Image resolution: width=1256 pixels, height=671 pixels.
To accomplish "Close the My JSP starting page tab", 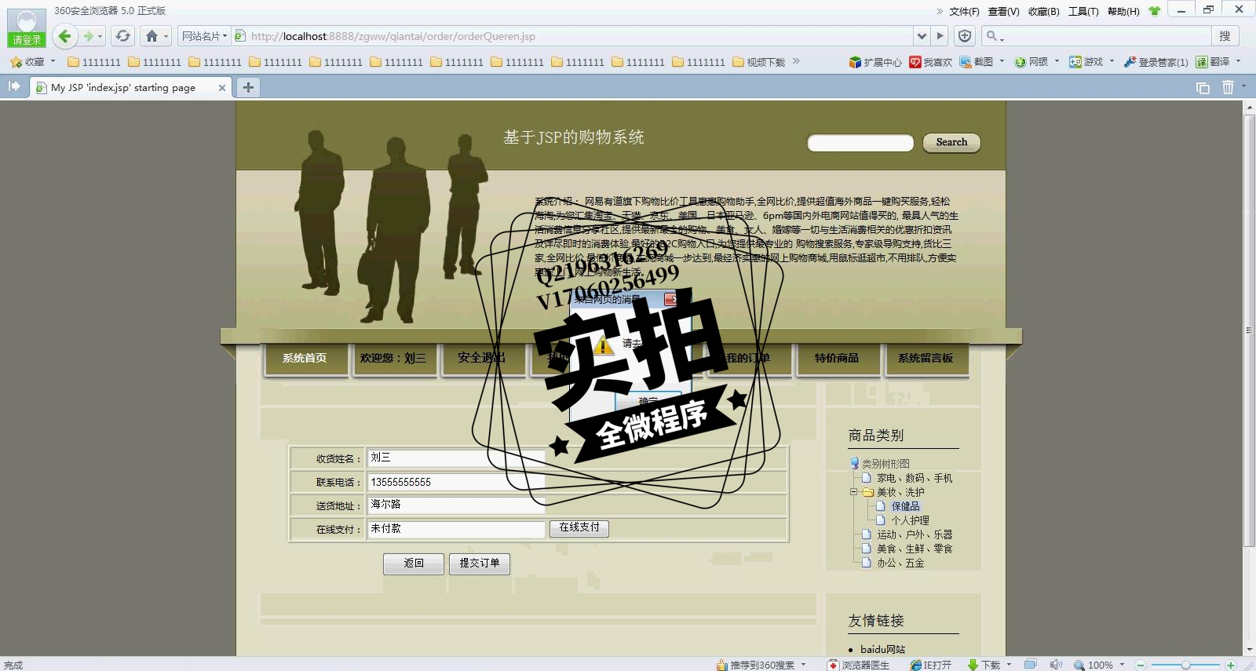I will point(222,88).
